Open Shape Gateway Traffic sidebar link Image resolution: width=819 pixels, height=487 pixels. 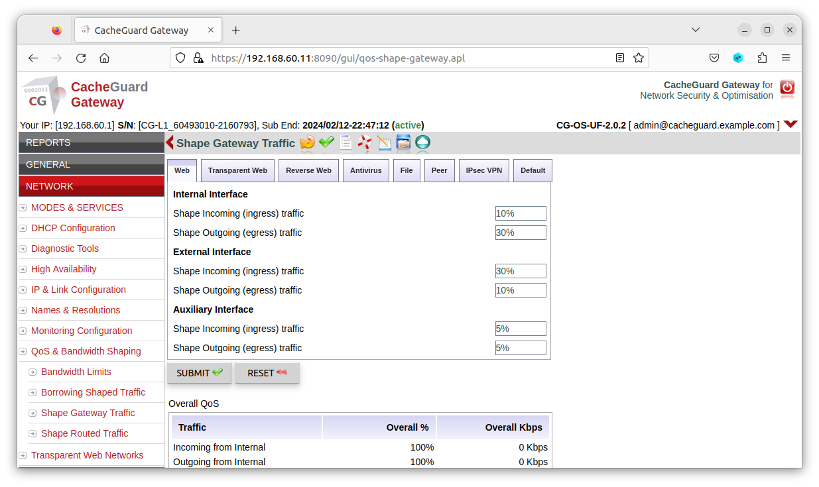pyautogui.click(x=88, y=413)
